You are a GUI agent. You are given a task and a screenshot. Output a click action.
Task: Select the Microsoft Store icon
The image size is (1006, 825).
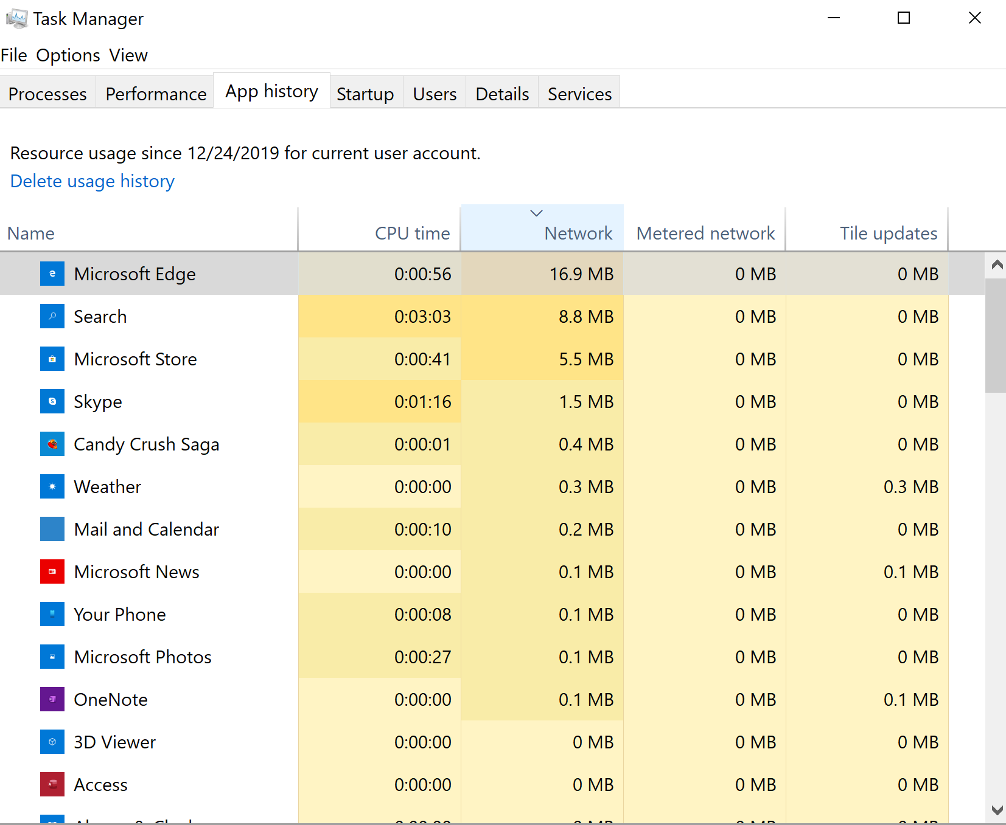point(52,359)
